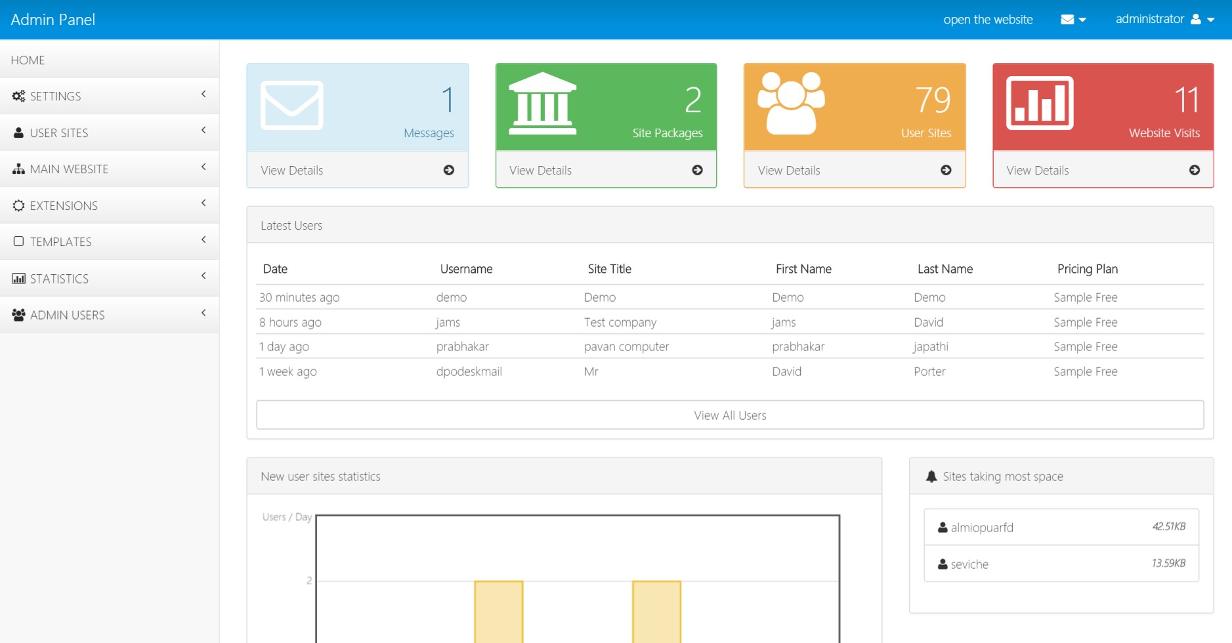Click the bar chart icon in Website Visits card
The image size is (1232, 643).
(1040, 103)
